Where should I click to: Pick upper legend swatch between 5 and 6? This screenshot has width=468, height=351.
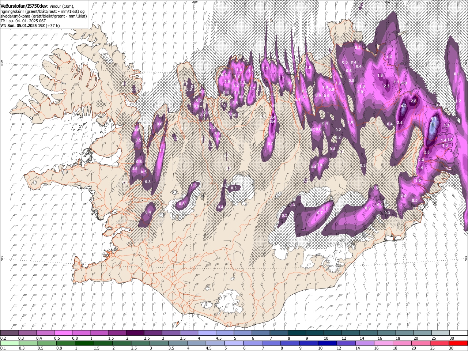[x=243, y=333]
